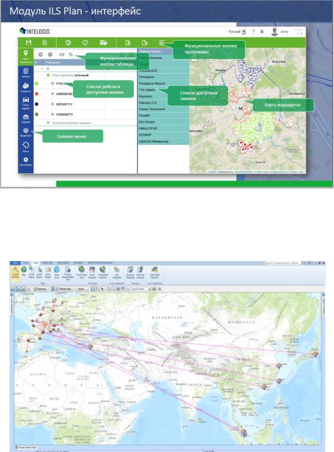The width and height of the screenshot is (334, 452).
Task: Click the document icon in green toolbar
Action: [x=128, y=42]
